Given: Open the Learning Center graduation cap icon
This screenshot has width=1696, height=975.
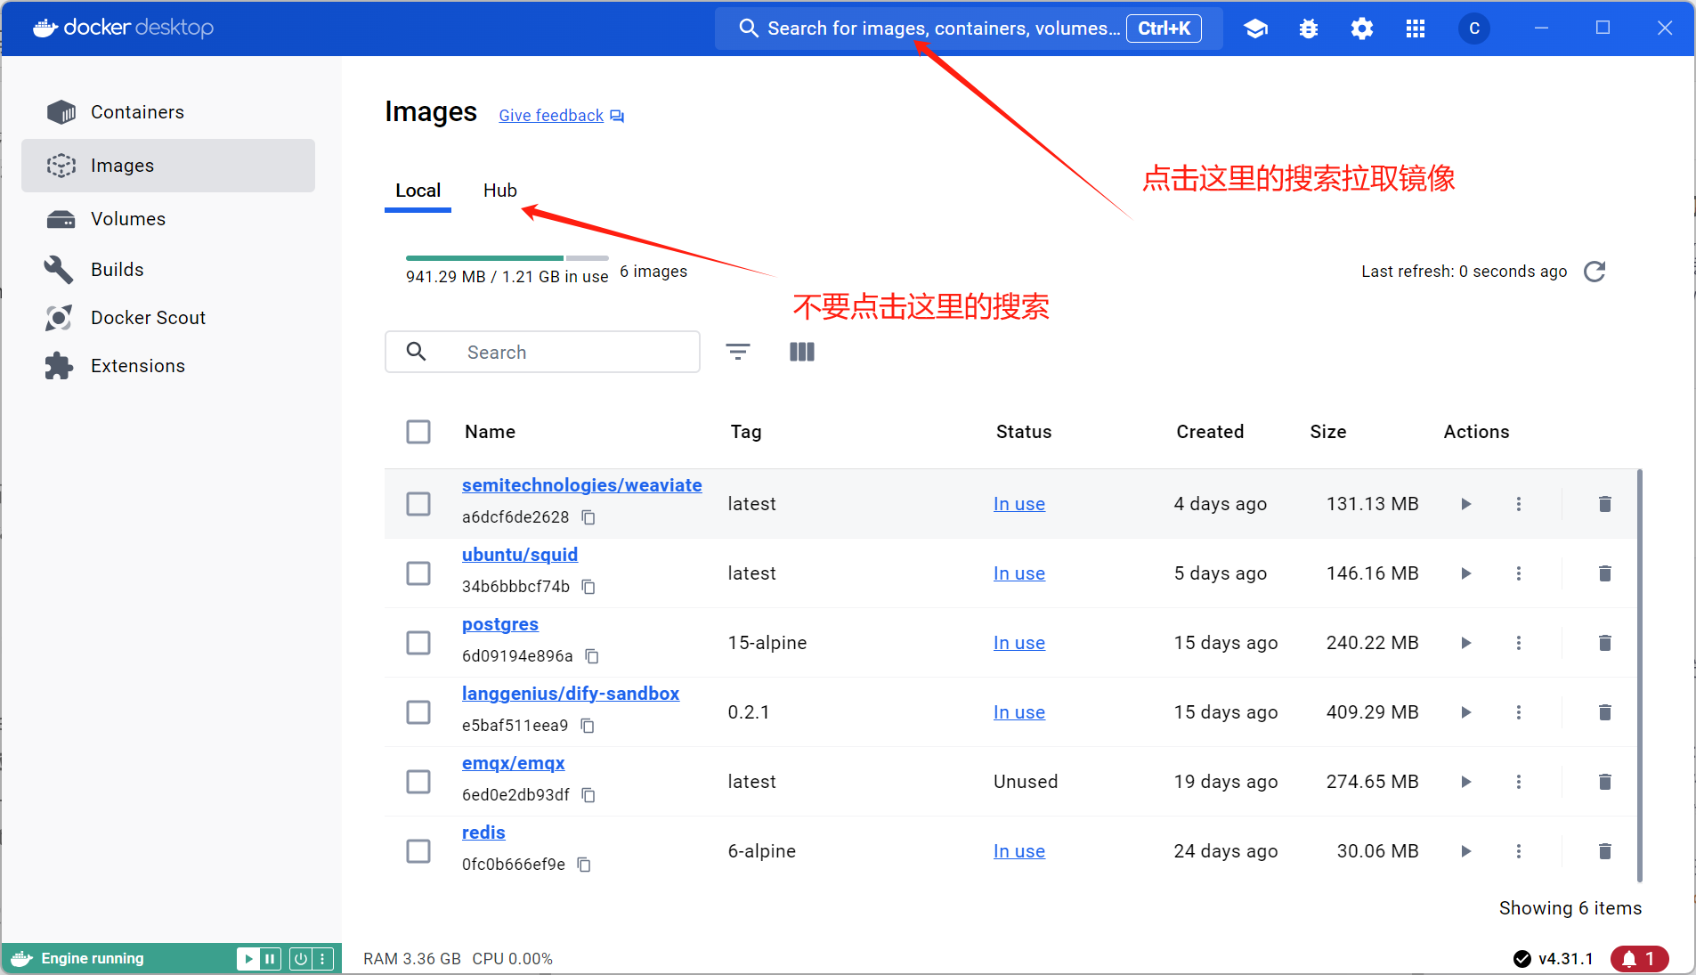Looking at the screenshot, I should [x=1255, y=28].
